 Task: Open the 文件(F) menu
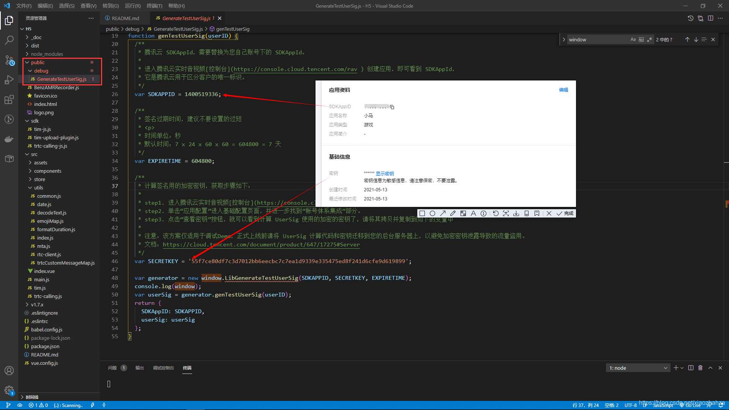click(24, 6)
